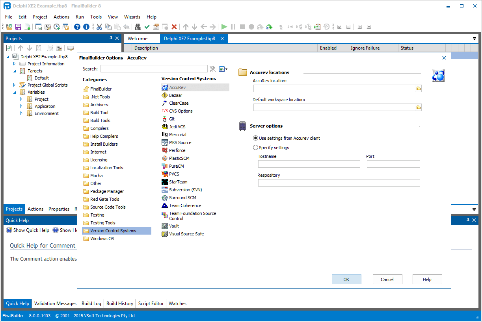The height and width of the screenshot is (322, 482).
Task: Open the Wizards menu
Action: [132, 17]
